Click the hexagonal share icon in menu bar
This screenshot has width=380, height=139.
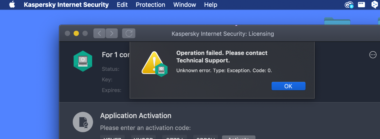coord(374,5)
